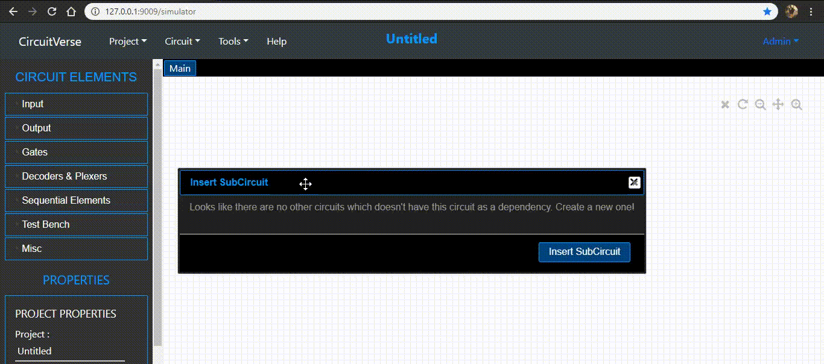Open the Project dropdown menu
This screenshot has width=824, height=364.
click(127, 41)
